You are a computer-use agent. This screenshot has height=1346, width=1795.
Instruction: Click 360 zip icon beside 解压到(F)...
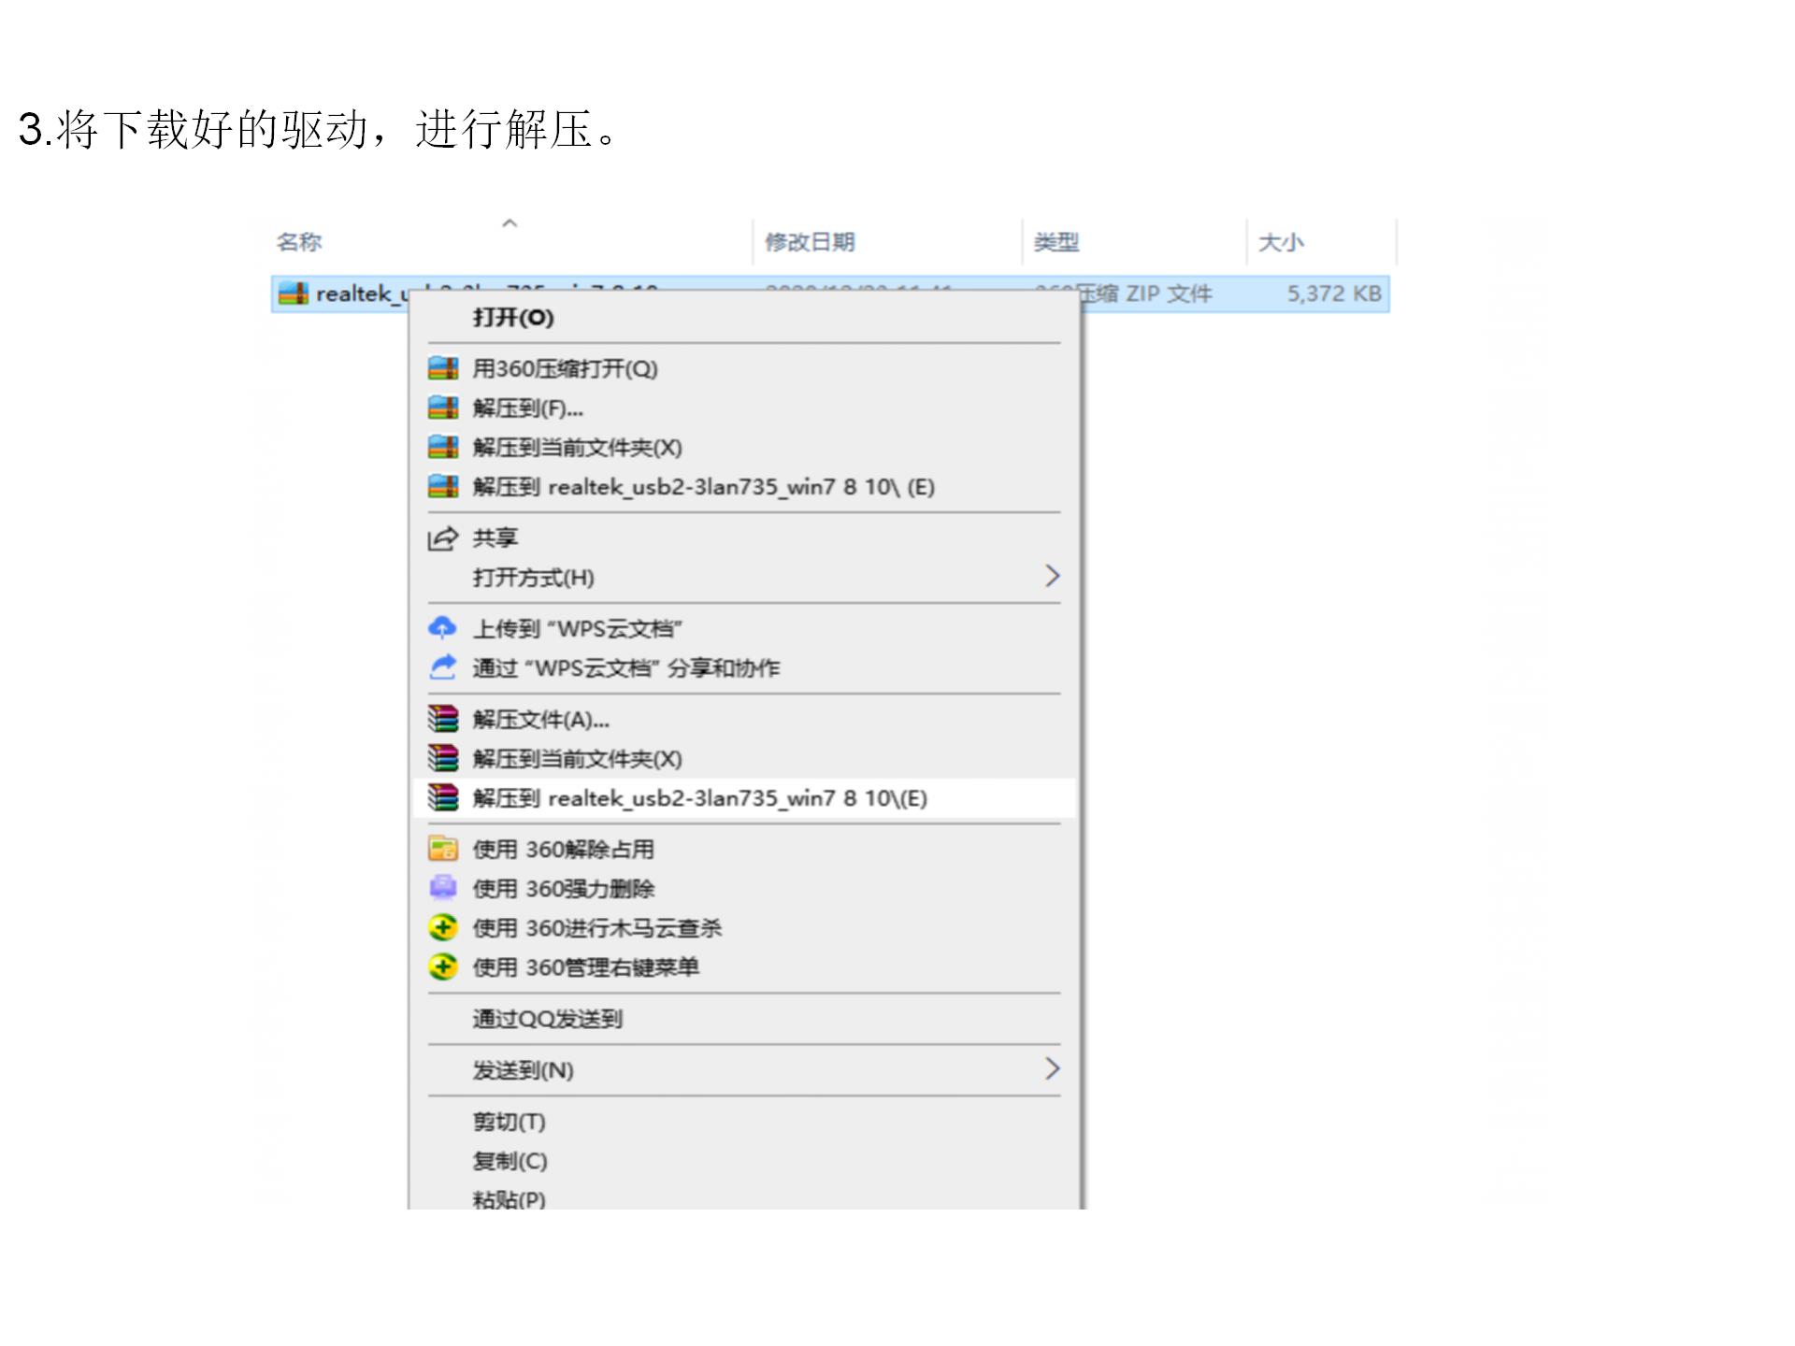443,408
